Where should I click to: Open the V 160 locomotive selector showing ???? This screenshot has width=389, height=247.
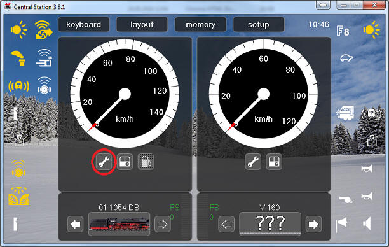tap(270, 224)
